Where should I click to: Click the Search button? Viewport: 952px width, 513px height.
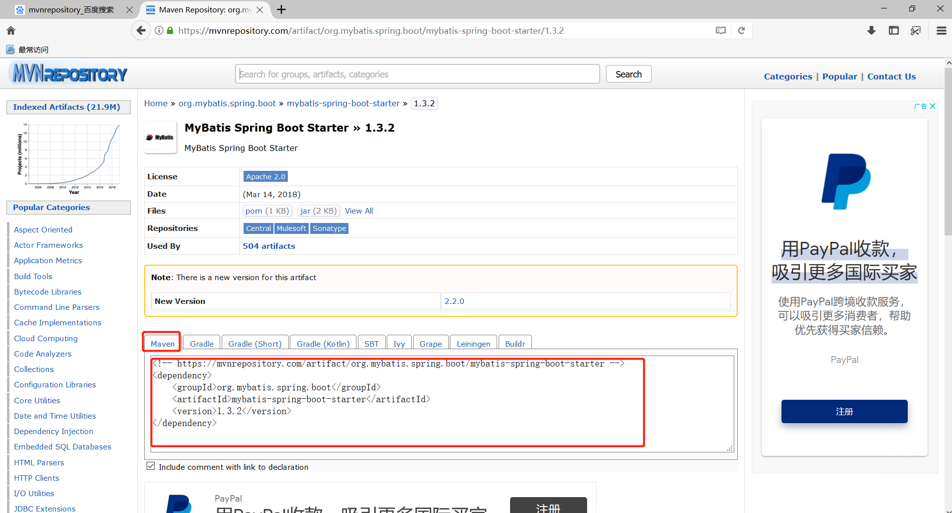tap(628, 74)
